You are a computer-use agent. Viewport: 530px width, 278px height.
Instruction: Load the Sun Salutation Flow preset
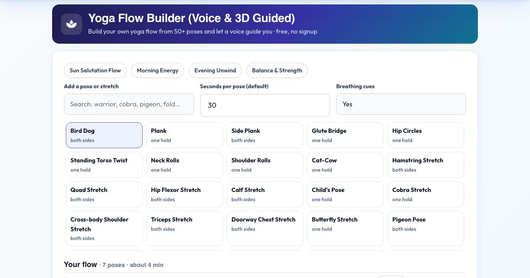coord(95,70)
